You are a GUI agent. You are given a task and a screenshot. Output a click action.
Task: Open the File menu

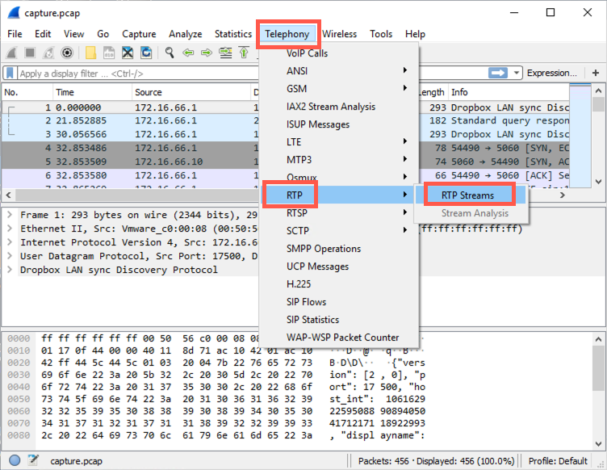[15, 34]
